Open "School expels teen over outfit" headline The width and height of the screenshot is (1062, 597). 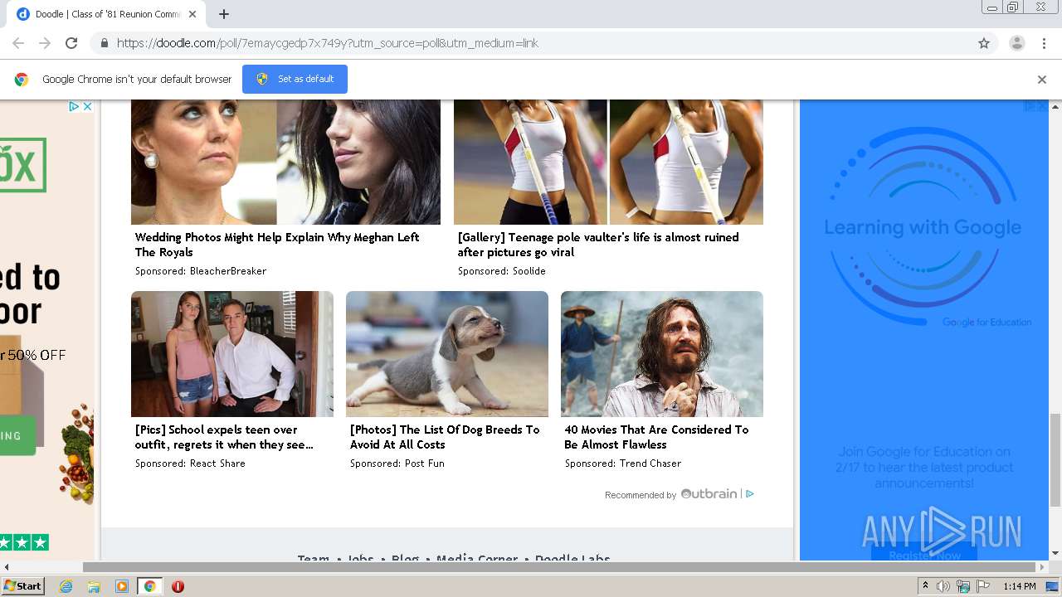coord(224,437)
